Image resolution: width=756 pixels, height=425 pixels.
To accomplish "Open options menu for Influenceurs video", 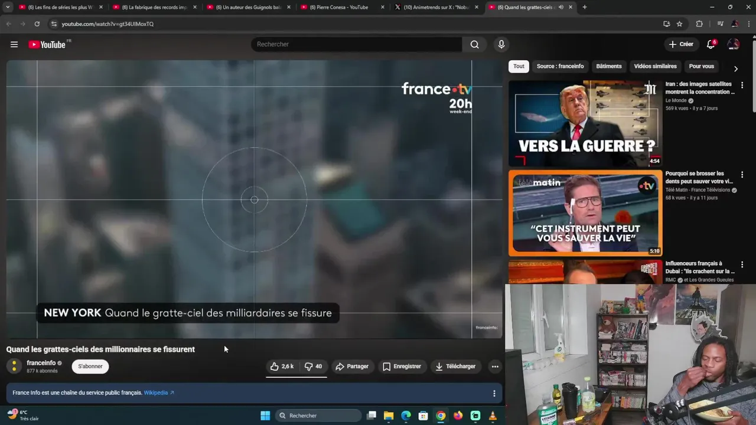I will (742, 265).
